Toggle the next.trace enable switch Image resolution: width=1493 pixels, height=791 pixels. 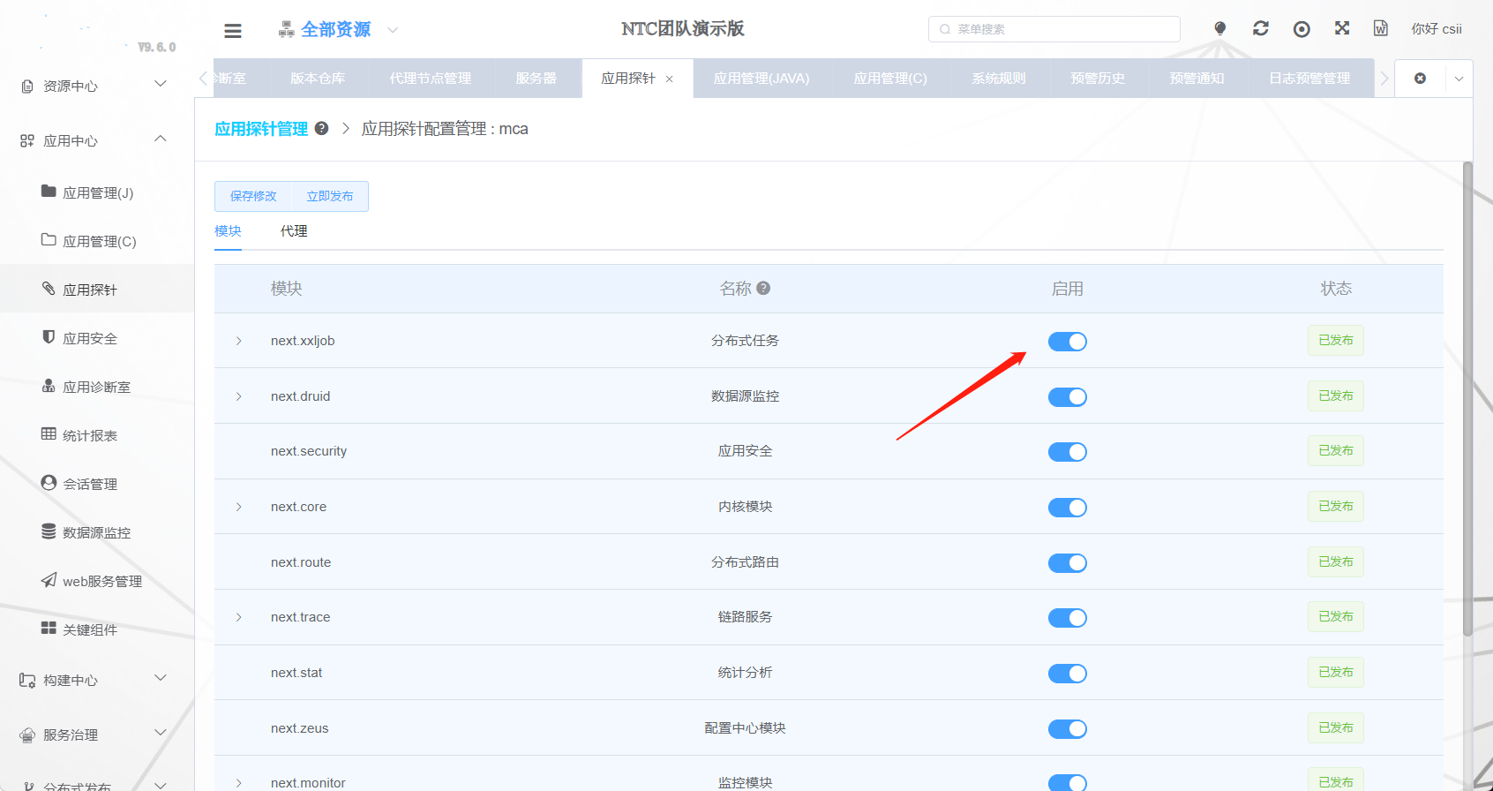(x=1067, y=618)
